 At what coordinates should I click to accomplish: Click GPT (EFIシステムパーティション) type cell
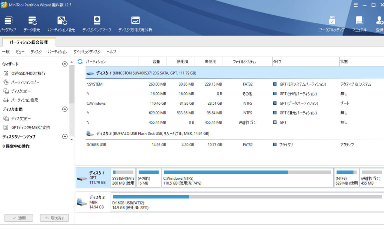coord(303,84)
